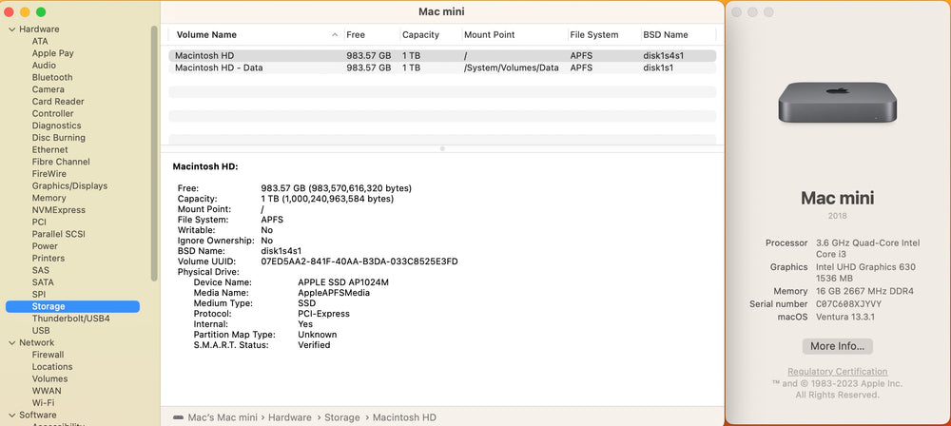Click serial number C07C608XJYVY
The height and width of the screenshot is (426, 951).
coord(849,304)
